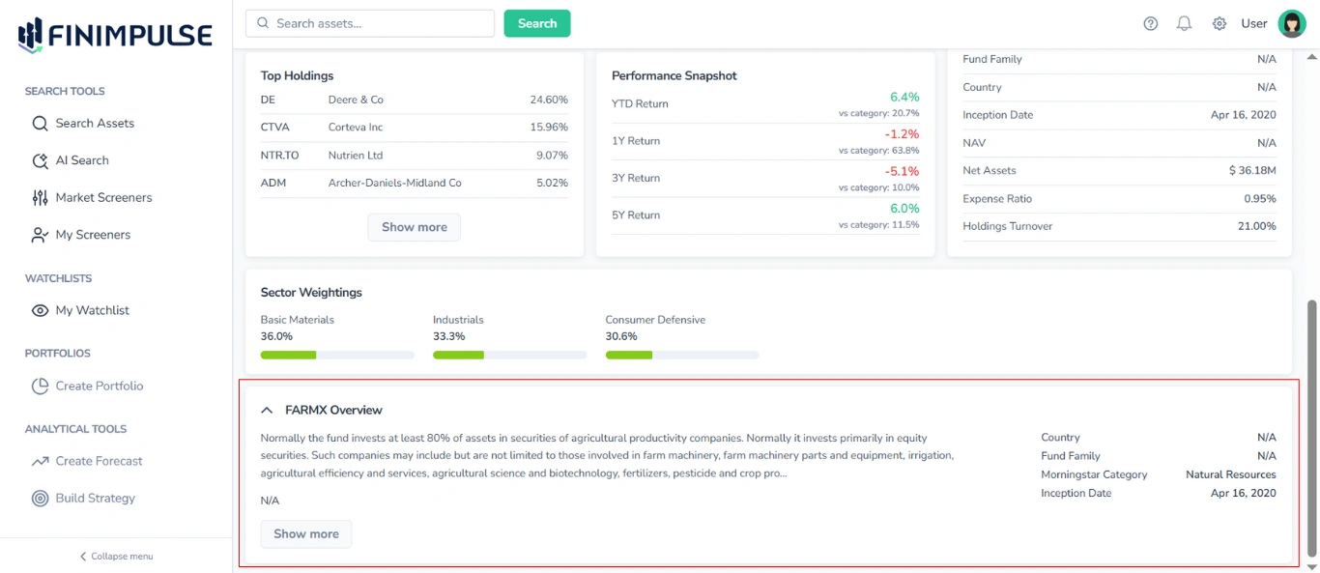Viewport: 1320px width, 573px height.
Task: Launch the Build Strategy tool
Action: (95, 498)
